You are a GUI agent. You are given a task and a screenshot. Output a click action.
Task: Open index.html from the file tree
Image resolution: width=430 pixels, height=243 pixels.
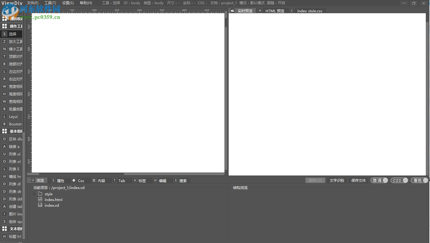coord(53,199)
